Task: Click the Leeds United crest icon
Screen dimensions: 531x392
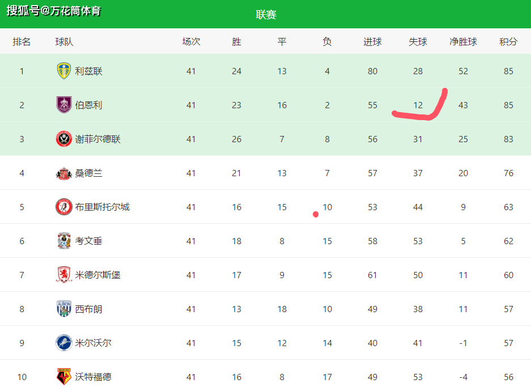Action: 63,71
